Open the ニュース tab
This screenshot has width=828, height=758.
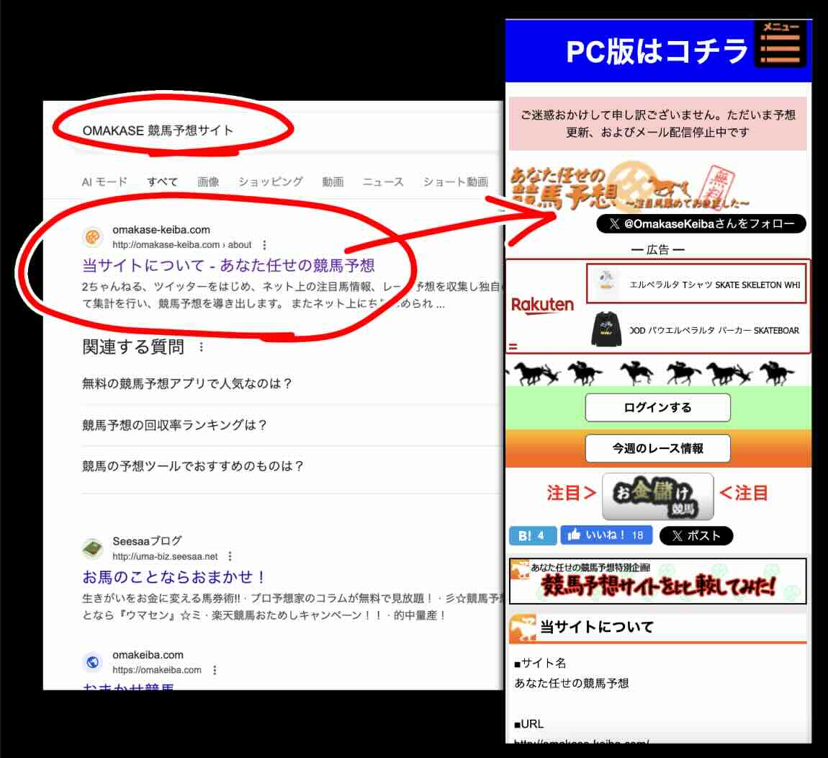[382, 182]
